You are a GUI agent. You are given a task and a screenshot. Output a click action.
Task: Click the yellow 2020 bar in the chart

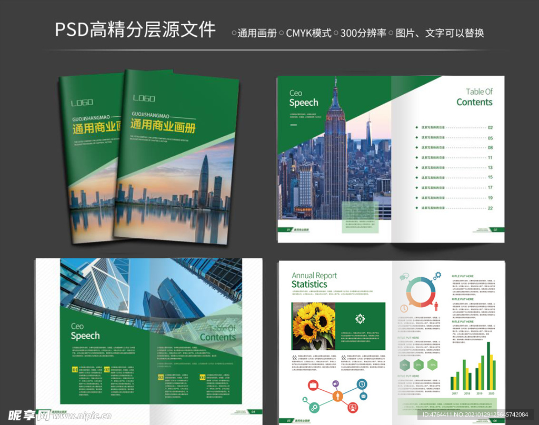pyautogui.click(x=492, y=371)
